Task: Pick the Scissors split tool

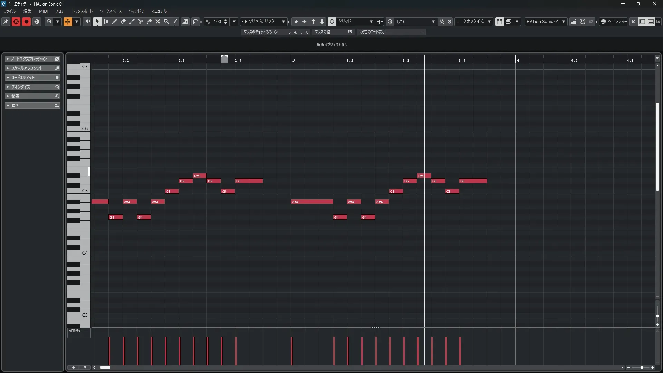Action: pos(141,21)
